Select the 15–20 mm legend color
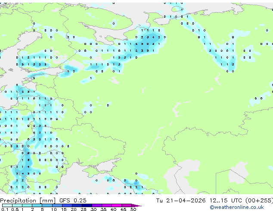273x211 pixels. pos(67,205)
